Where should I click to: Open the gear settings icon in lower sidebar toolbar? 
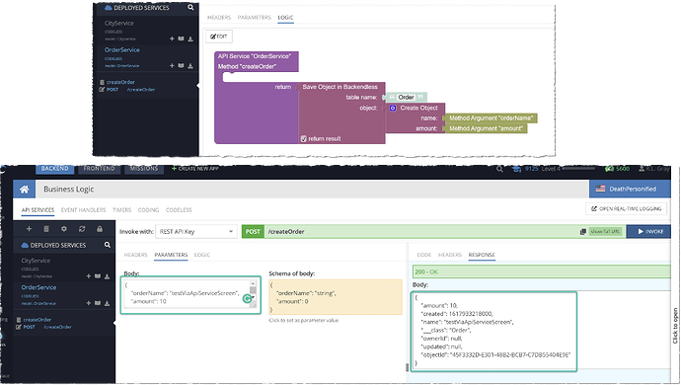(64, 229)
